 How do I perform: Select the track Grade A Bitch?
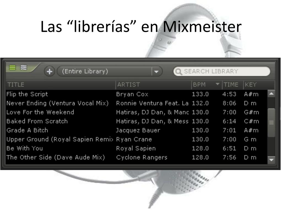pos(137,130)
